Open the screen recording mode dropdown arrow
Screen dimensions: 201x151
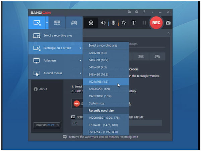click(x=47, y=23)
